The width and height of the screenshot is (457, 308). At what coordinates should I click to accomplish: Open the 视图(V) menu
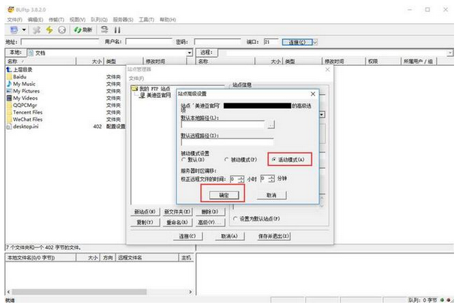tap(77, 19)
